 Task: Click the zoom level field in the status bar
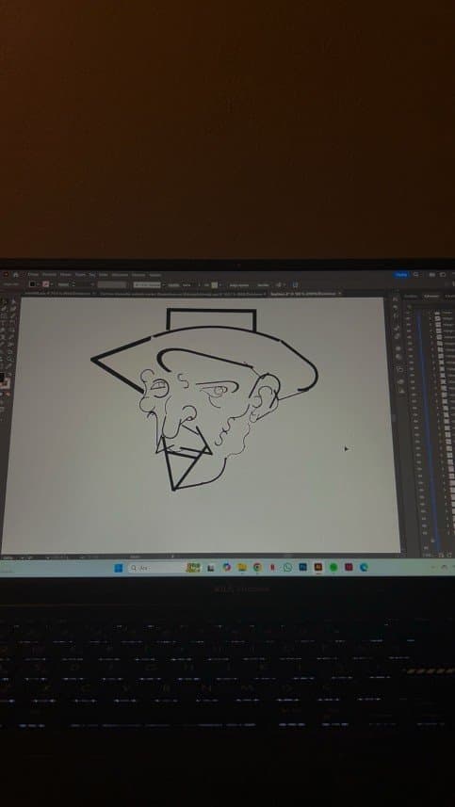(8, 557)
